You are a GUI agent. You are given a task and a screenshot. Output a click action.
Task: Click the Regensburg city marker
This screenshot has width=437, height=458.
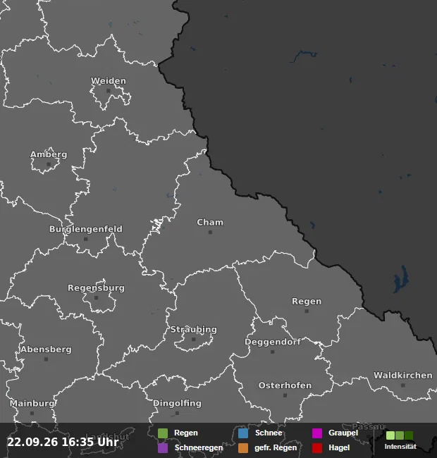(x=96, y=298)
